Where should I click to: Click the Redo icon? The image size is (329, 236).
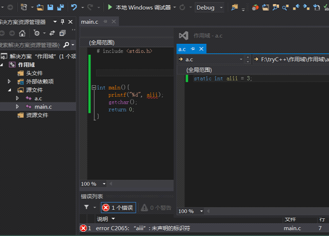(x=90, y=7)
